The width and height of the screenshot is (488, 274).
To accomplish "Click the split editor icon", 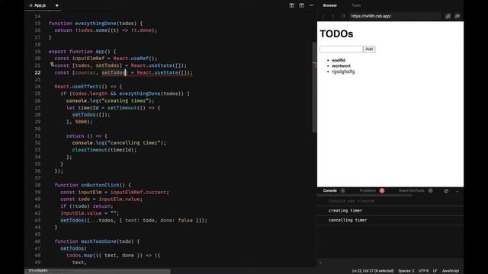I will point(291,5).
